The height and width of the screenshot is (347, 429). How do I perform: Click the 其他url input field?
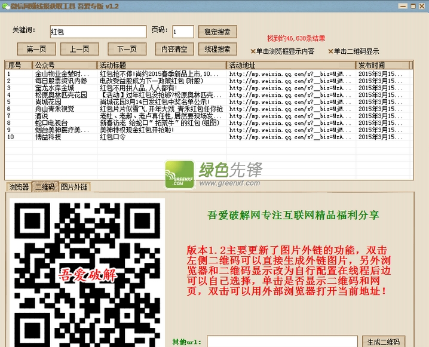tap(282, 342)
